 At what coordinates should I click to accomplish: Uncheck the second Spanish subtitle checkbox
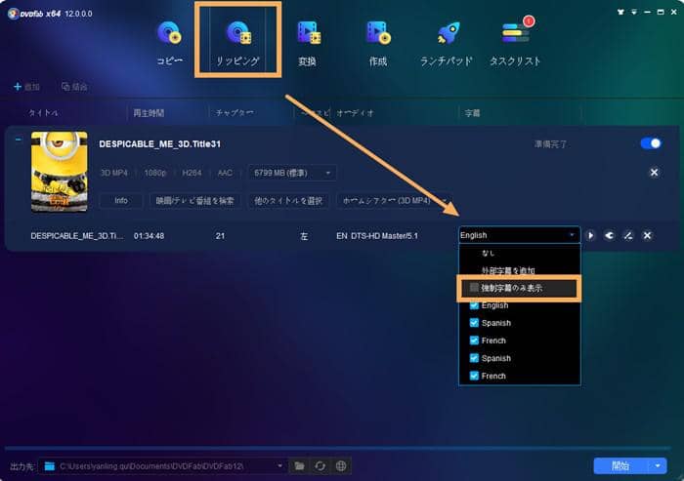474,358
